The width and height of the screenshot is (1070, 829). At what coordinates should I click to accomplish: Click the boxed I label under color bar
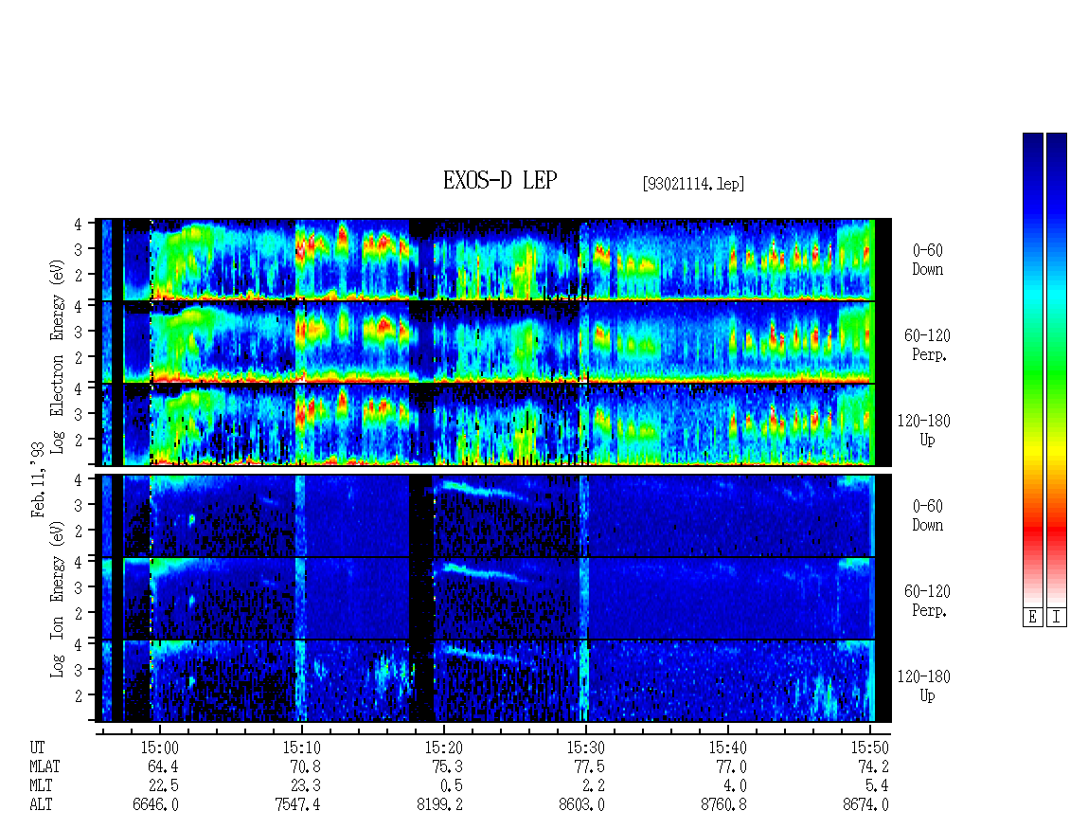[x=1057, y=618]
